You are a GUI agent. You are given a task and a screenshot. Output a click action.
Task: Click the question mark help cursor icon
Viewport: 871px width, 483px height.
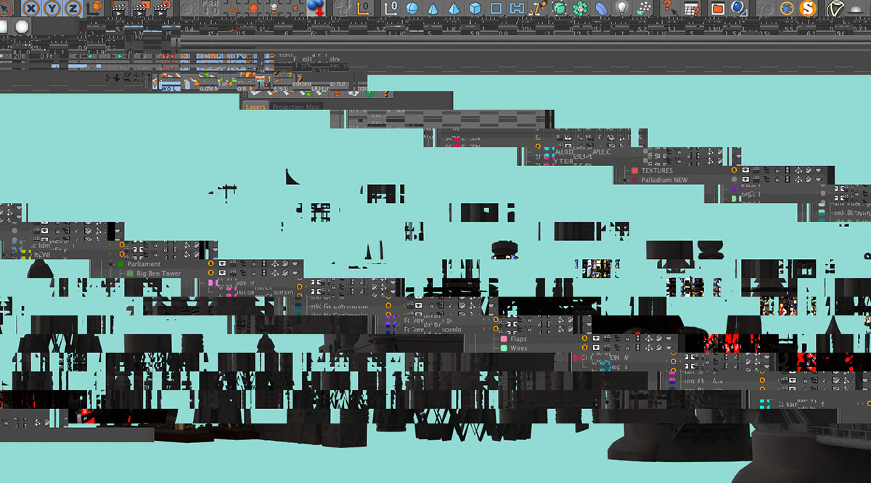point(668,8)
